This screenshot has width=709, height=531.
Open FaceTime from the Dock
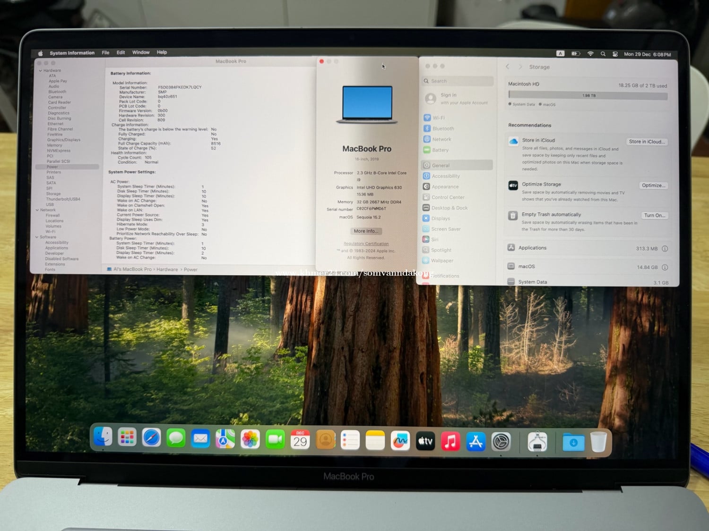(275, 440)
